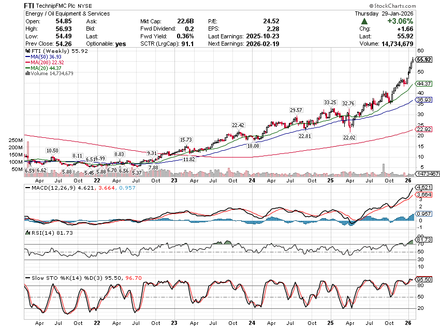This screenshot has width=440, height=328.
Task: Click the green up-arrow change icon
Action: click(x=364, y=21)
